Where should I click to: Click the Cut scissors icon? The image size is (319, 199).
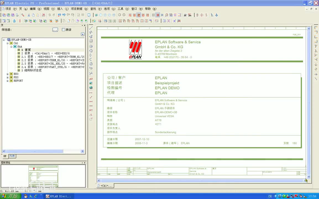click(x=29, y=15)
